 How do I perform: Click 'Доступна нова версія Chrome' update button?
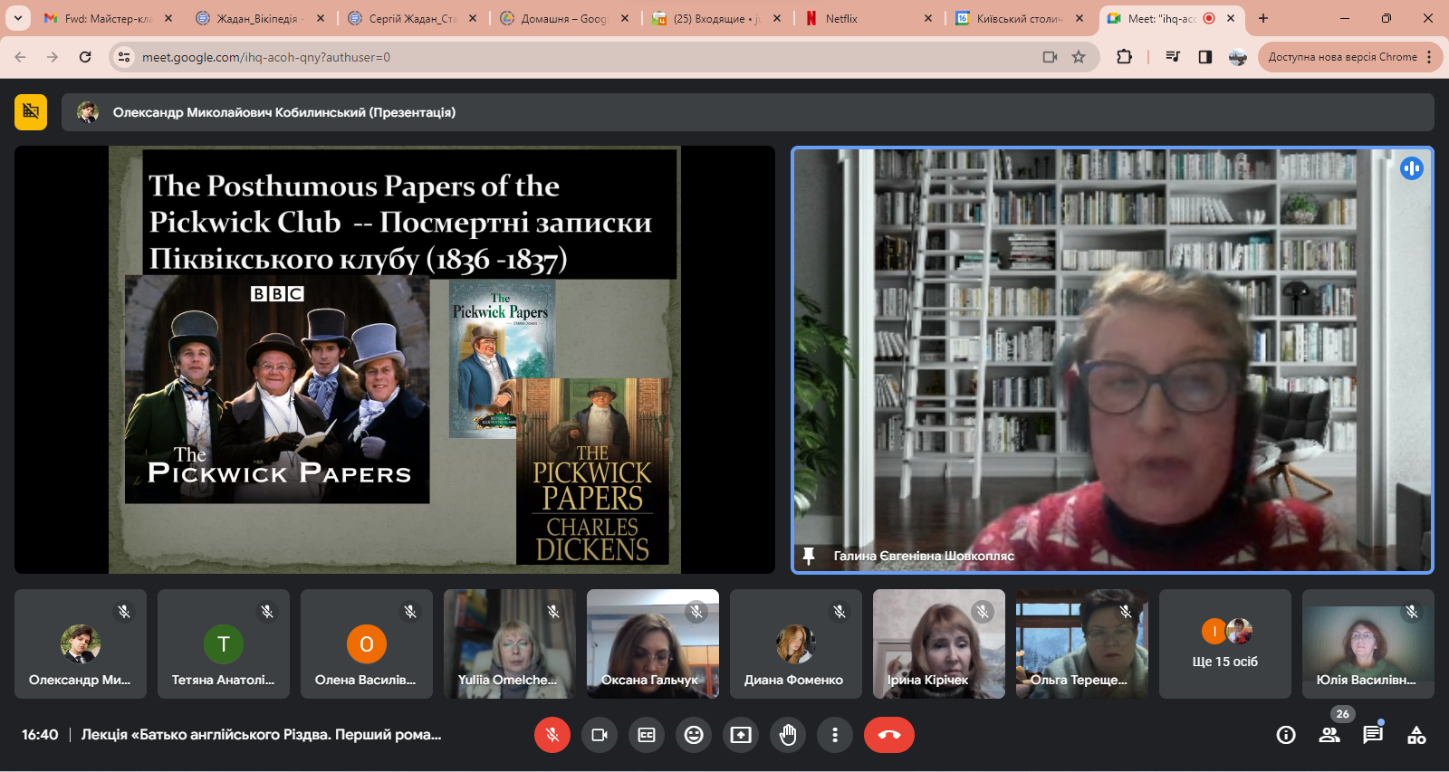coord(1342,57)
